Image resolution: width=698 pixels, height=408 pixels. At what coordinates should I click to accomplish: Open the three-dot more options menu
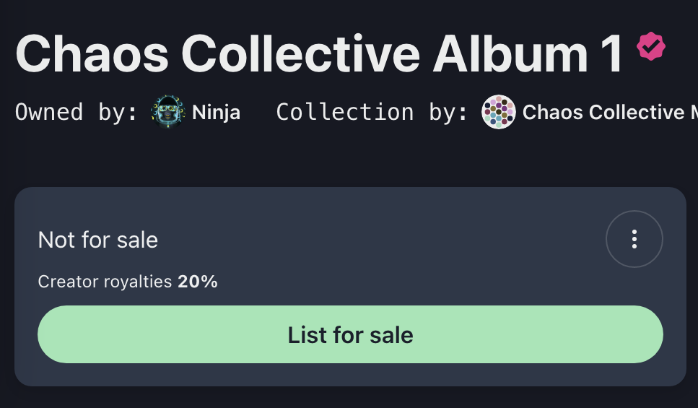634,239
